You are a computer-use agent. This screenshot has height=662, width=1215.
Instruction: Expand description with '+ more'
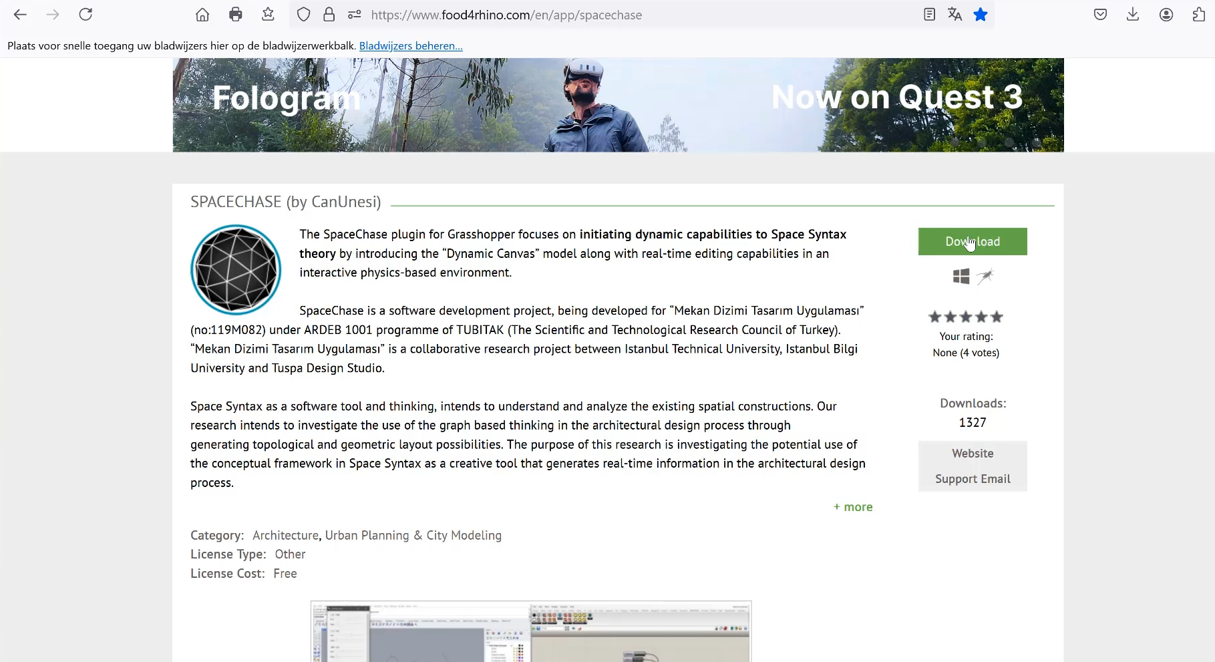point(853,507)
